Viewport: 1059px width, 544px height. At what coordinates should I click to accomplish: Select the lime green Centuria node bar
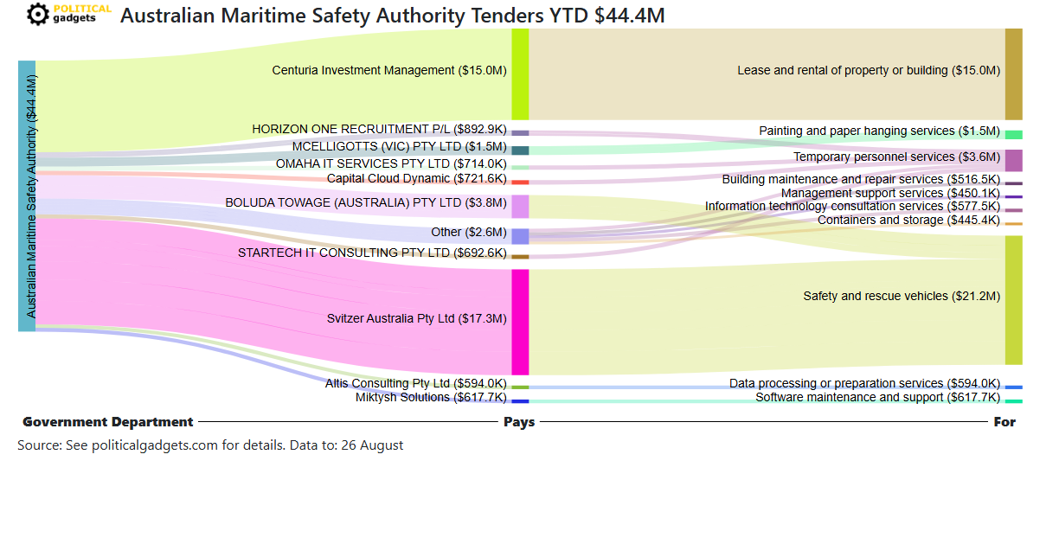(x=520, y=74)
